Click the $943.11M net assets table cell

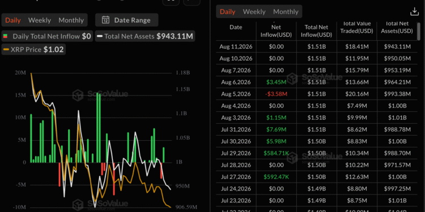pos(397,46)
